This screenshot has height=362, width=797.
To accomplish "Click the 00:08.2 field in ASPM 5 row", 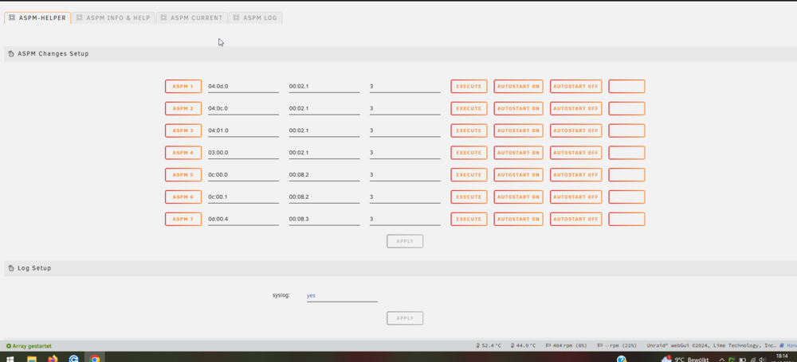I will click(324, 175).
